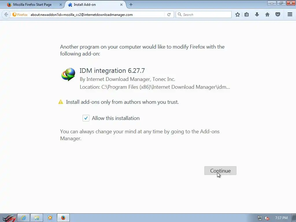Viewport: 296px width, 222px height.
Task: Click the IDM integration globe icon
Action: [x=68, y=74]
